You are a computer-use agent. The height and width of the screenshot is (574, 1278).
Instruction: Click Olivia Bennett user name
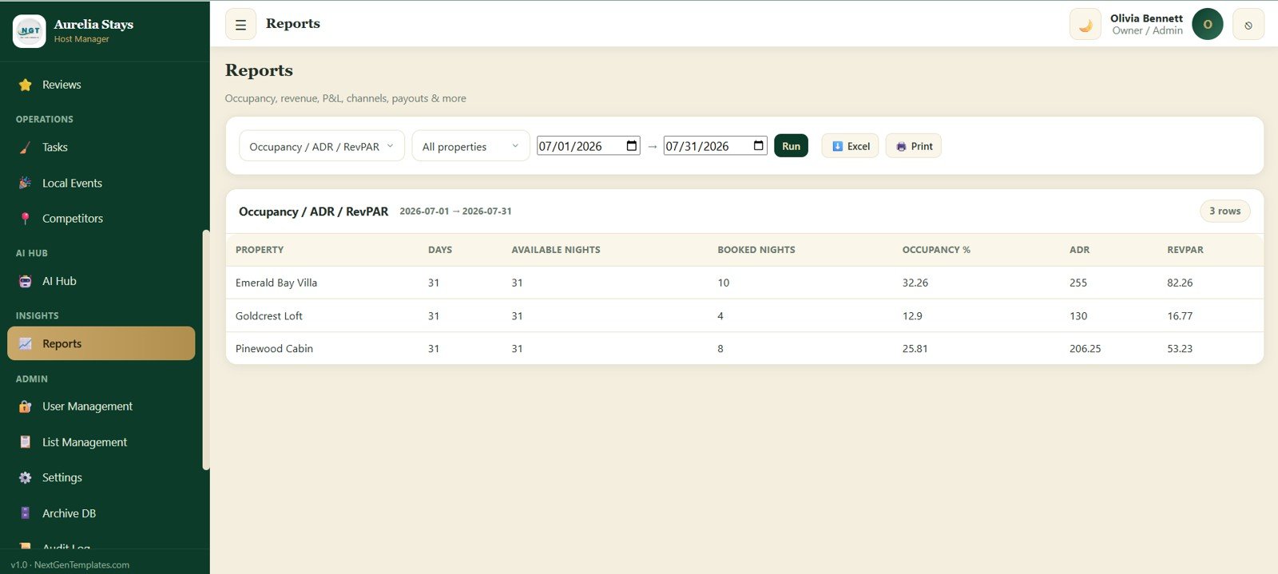[x=1146, y=18]
